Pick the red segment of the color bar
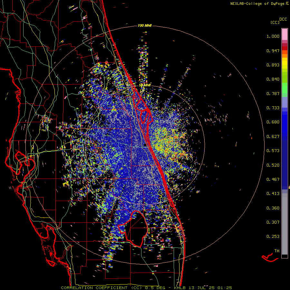 (285, 48)
